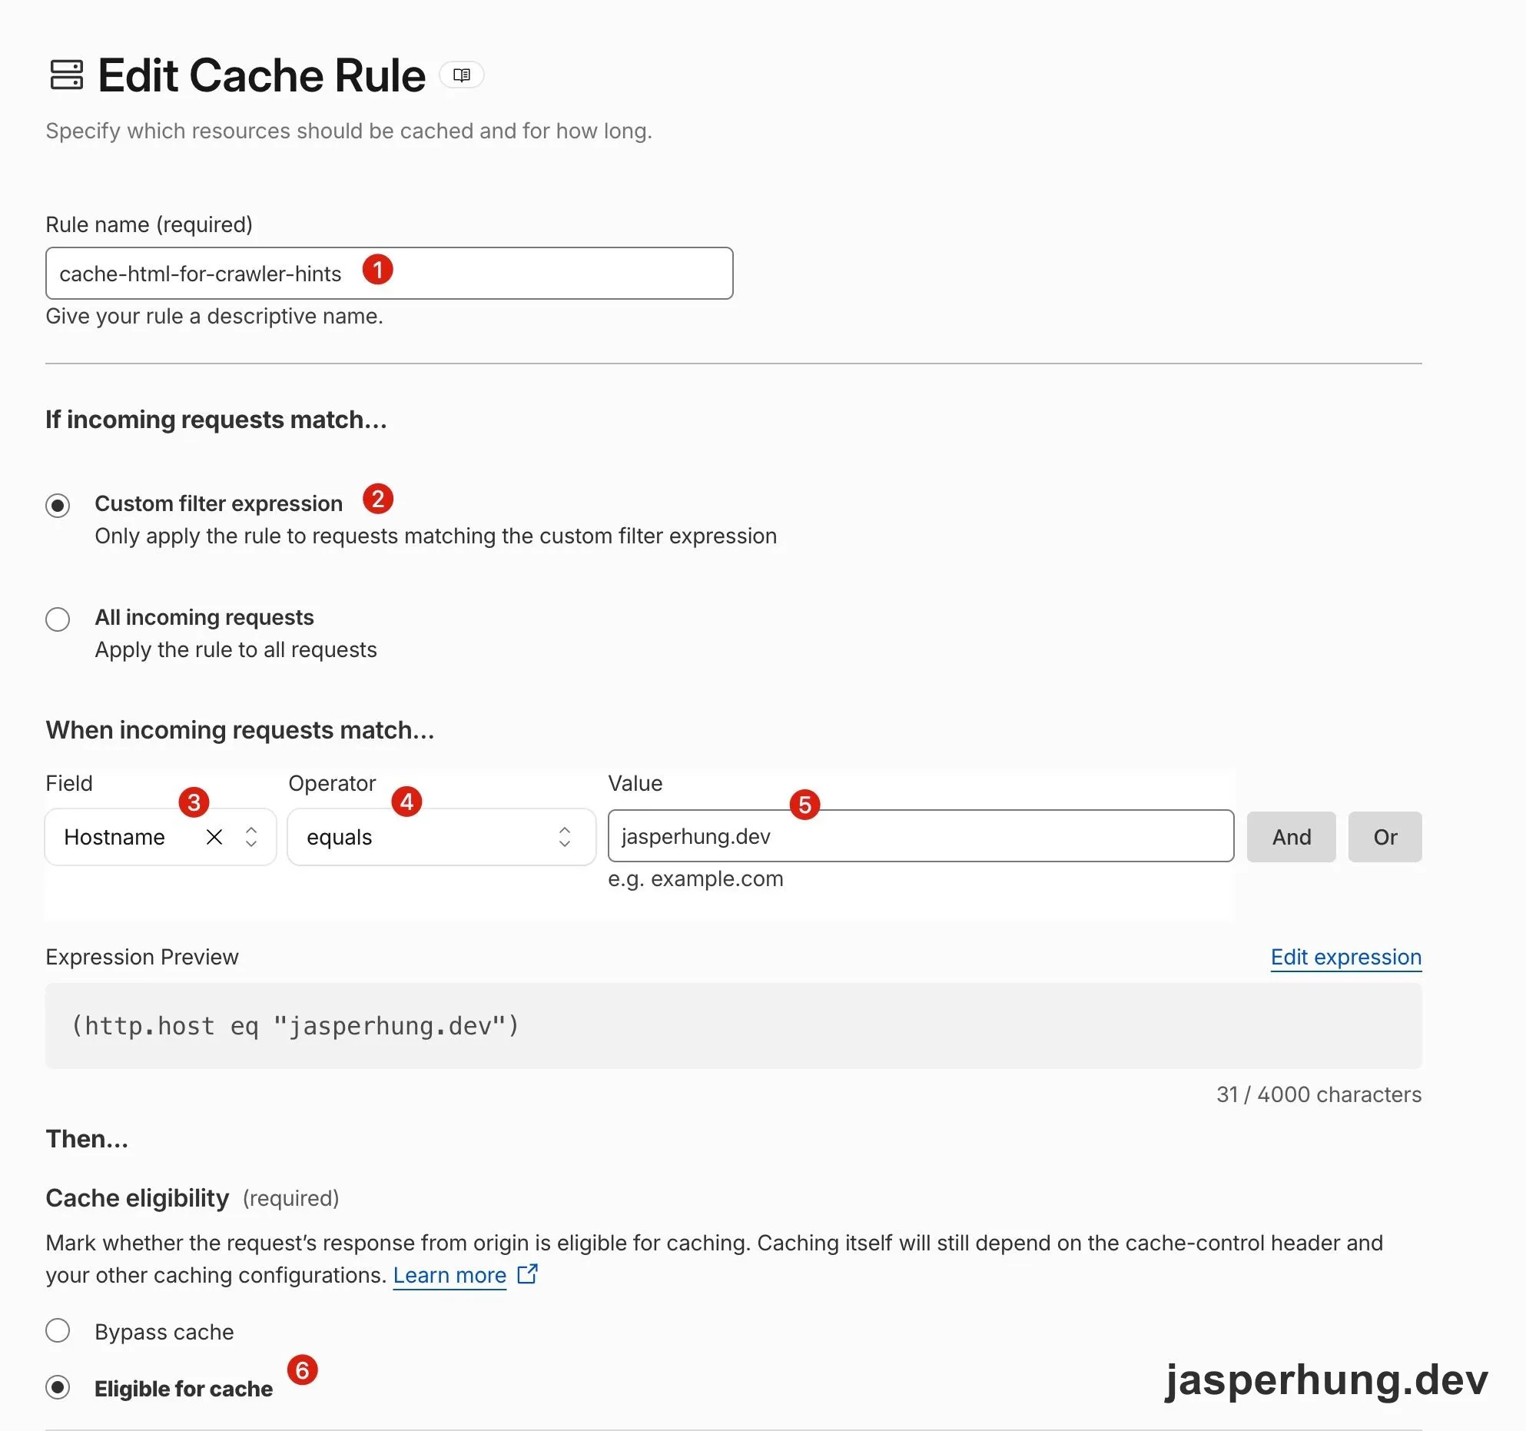Click the And button
Image resolution: width=1526 pixels, height=1431 pixels.
1292,837
